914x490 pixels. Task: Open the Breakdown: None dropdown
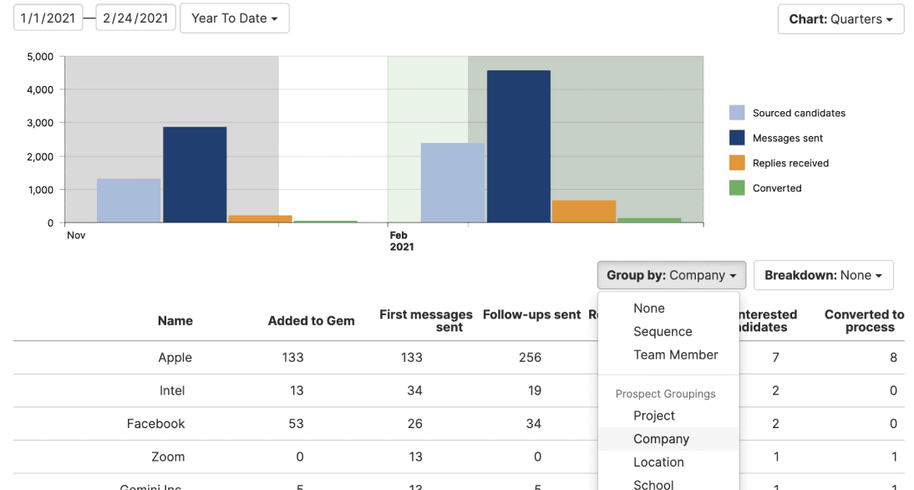click(x=823, y=274)
